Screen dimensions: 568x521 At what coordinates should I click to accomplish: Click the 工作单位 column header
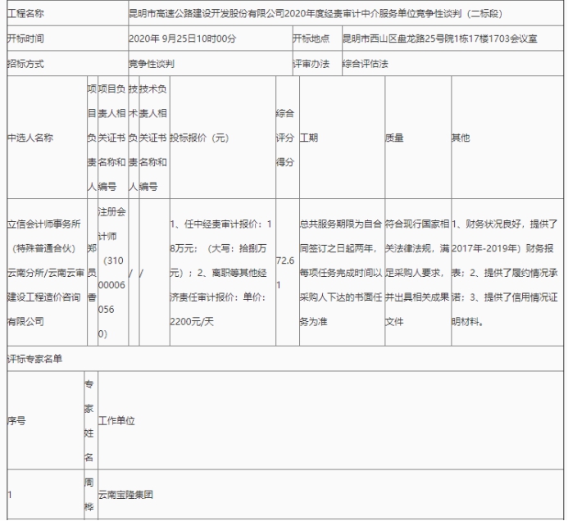click(116, 420)
